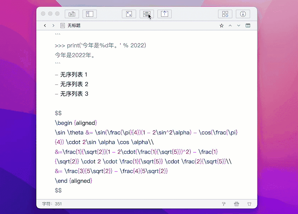Screen dimensions: 298x214
Task: Open the grid overview icon
Action: click(x=225, y=14)
